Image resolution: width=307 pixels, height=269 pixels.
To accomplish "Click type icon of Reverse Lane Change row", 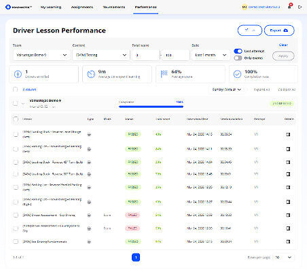I will [89, 134].
